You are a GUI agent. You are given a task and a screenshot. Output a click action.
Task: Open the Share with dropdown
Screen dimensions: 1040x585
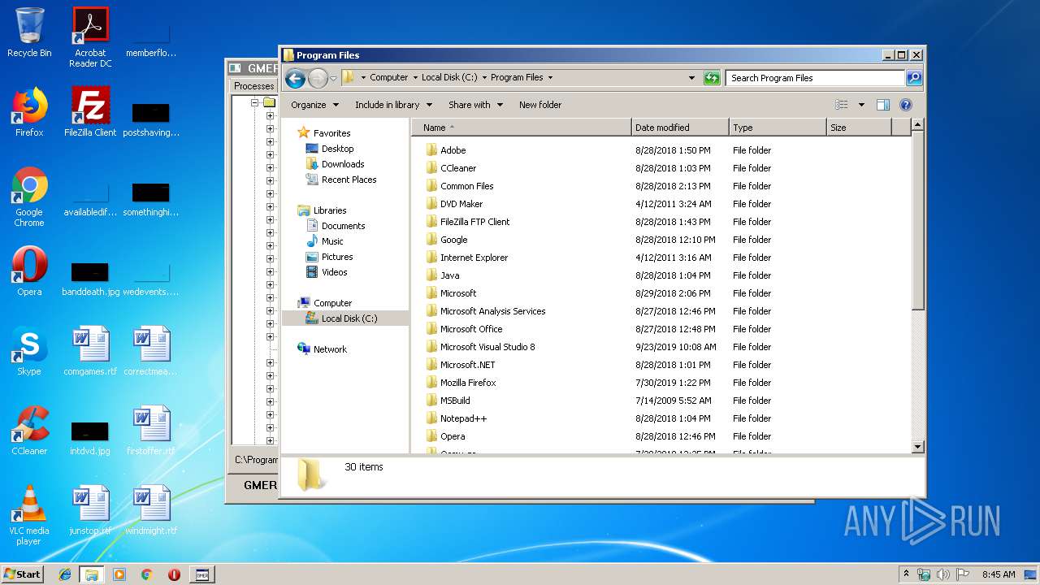pos(475,105)
